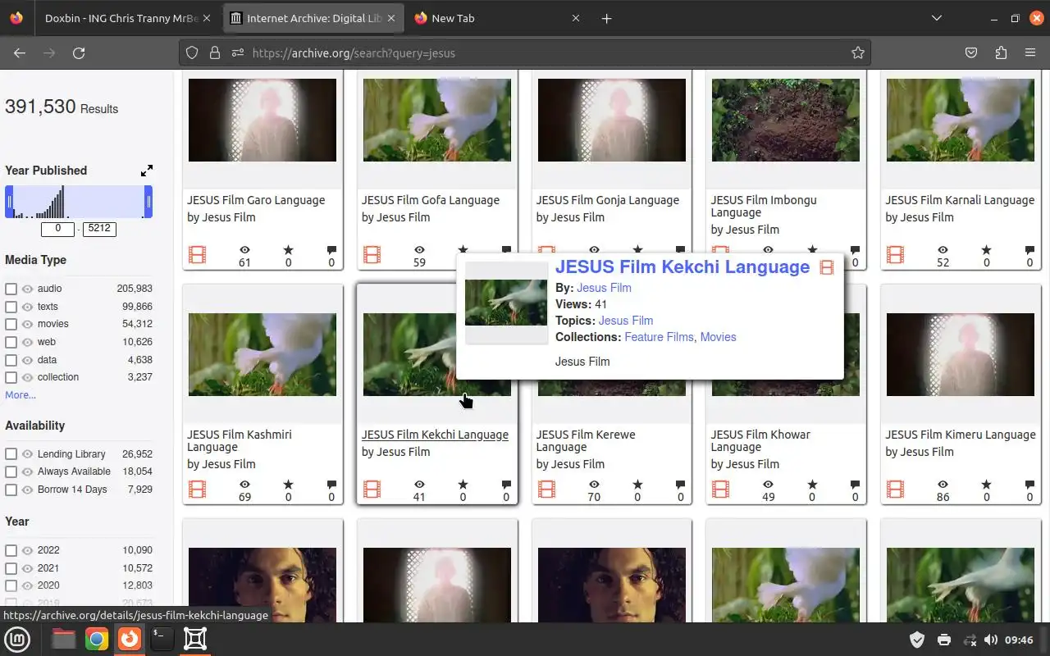Open the Save to Pocket button
The height and width of the screenshot is (656, 1050).
click(x=971, y=52)
